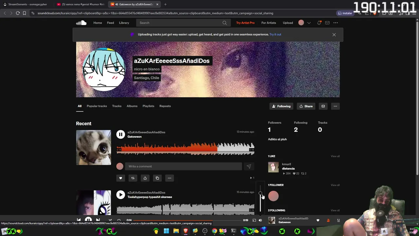Viewport: 419px width, 236px height.
Task: Open the next-up queue list
Action: [x=338, y=220]
